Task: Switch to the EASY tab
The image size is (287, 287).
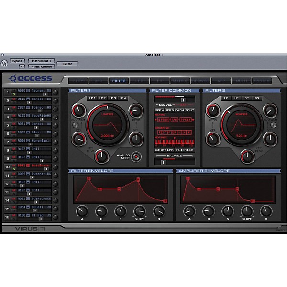Action: point(78,81)
